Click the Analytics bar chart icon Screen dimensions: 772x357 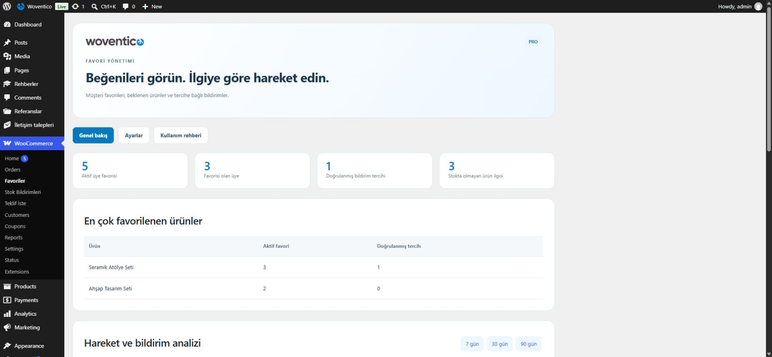click(x=7, y=314)
